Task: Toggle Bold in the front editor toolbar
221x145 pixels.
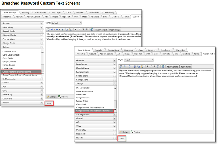Action: pyautogui.click(x=148, y=66)
